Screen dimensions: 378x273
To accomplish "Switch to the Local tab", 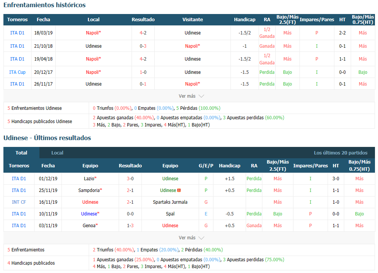I will coord(57,153).
